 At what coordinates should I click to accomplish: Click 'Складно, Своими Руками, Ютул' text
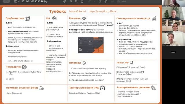(84, 93)
